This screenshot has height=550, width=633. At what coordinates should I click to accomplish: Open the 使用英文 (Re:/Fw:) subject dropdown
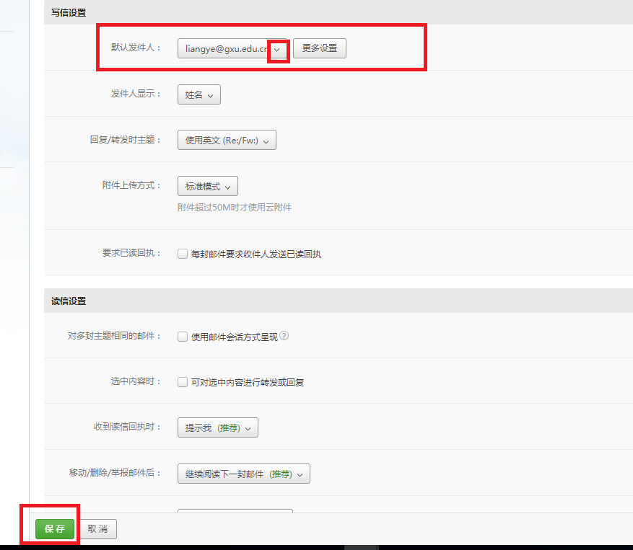(227, 141)
